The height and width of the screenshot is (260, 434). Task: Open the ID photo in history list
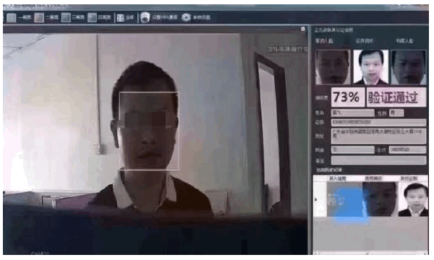(x=413, y=199)
